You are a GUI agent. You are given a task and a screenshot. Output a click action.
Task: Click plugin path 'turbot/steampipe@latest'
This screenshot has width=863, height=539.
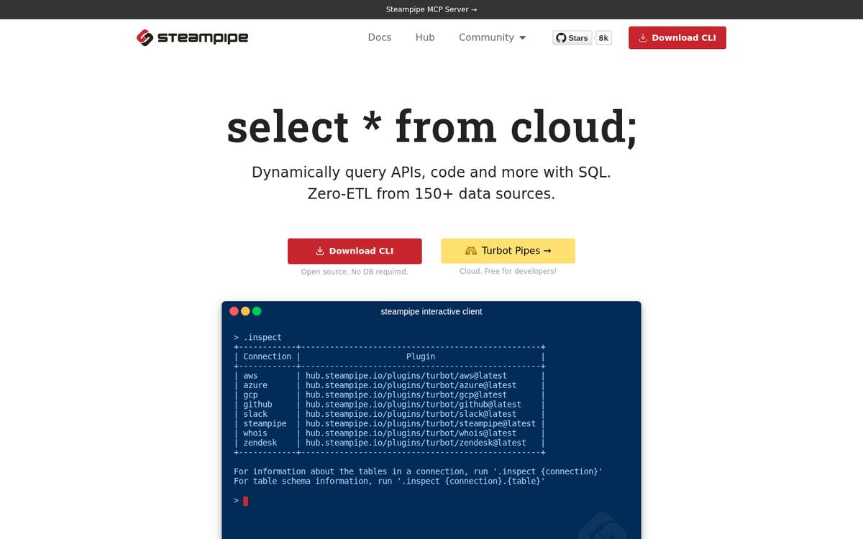click(421, 423)
